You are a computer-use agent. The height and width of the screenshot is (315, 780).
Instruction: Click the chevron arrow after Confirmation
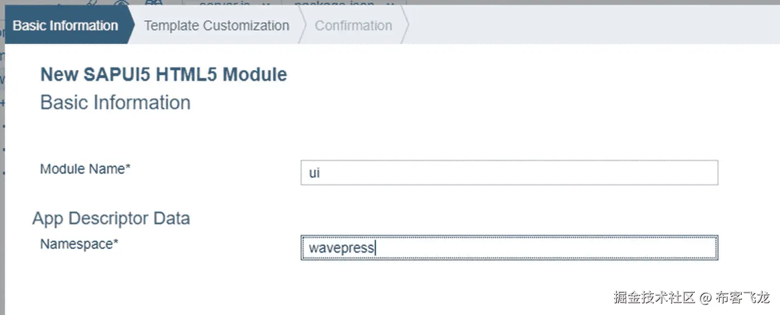pos(405,26)
